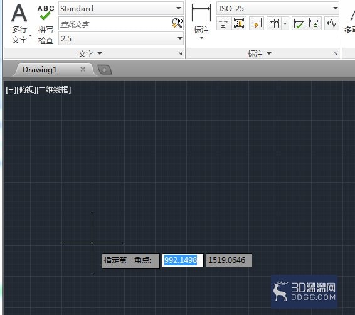Select the Dimension (标注) tool
The image size is (355, 315).
point(201,19)
